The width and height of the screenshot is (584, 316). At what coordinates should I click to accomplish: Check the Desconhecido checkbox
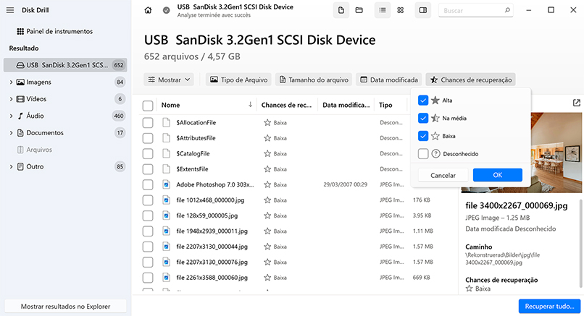pos(423,154)
